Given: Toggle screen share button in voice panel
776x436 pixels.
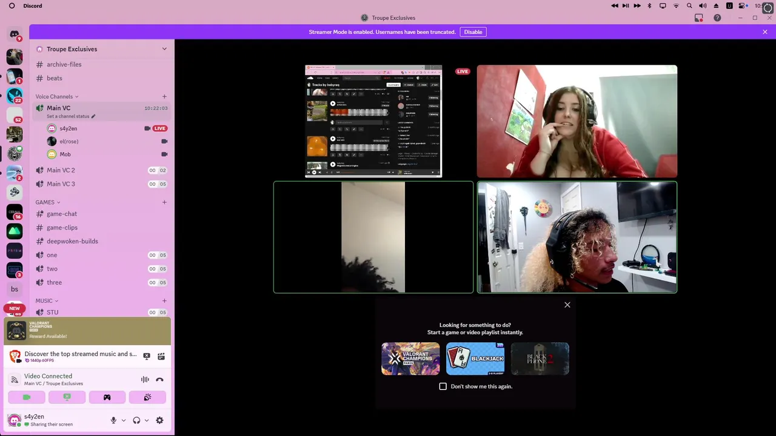Looking at the screenshot, I should coord(67,397).
